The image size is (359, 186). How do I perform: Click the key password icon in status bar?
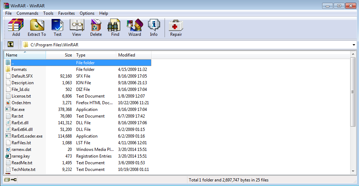pyautogui.click(x=14, y=180)
